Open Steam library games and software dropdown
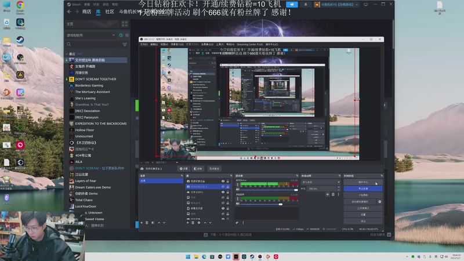Viewport: 464px width, 261px height. coord(90,35)
